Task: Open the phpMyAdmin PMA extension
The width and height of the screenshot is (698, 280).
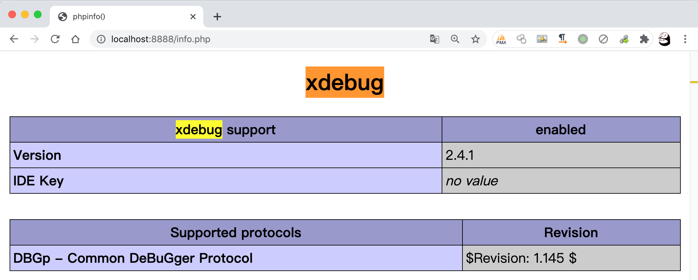Action: point(501,39)
